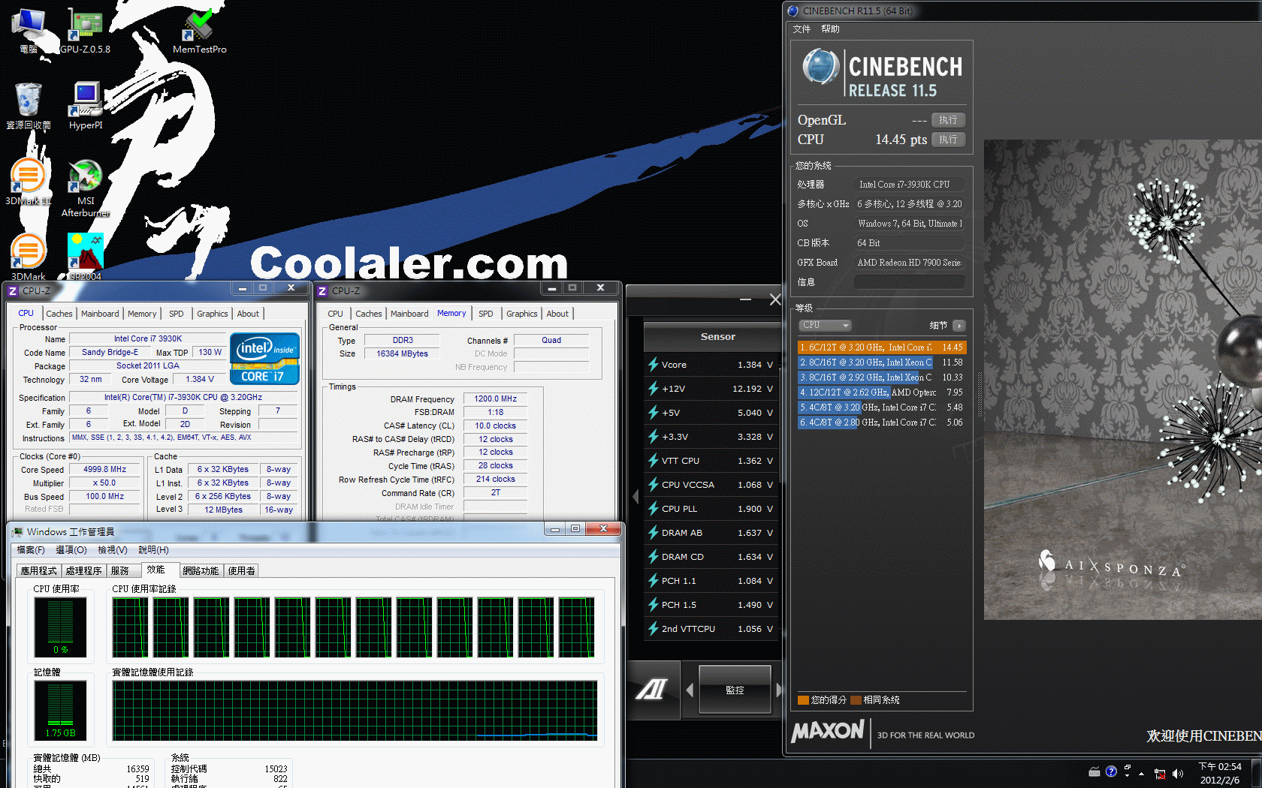Screen dimensions: 1262x788
Task: Select ranking row 1 6C/12T @ 3.20 GHz
Action: coord(882,347)
